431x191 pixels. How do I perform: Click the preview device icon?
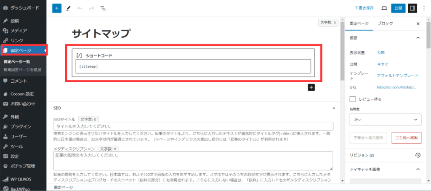(x=384, y=8)
